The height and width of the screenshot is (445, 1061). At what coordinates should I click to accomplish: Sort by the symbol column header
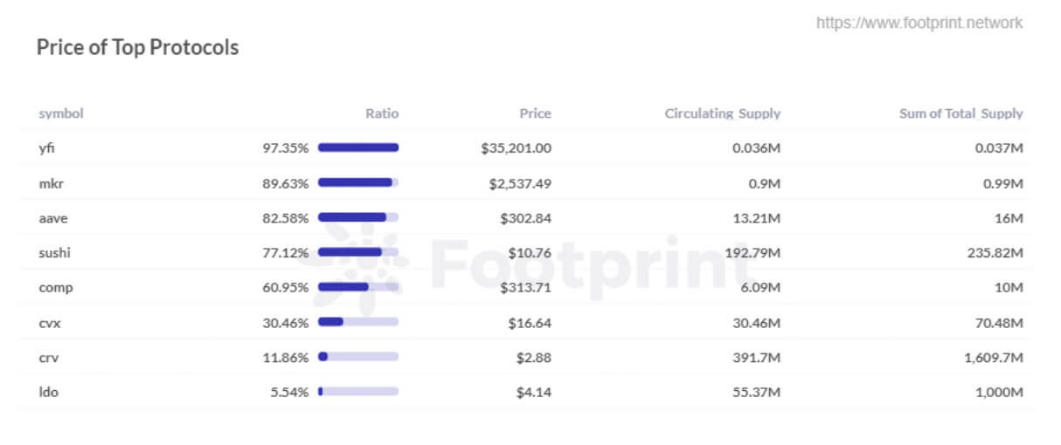[x=61, y=113]
